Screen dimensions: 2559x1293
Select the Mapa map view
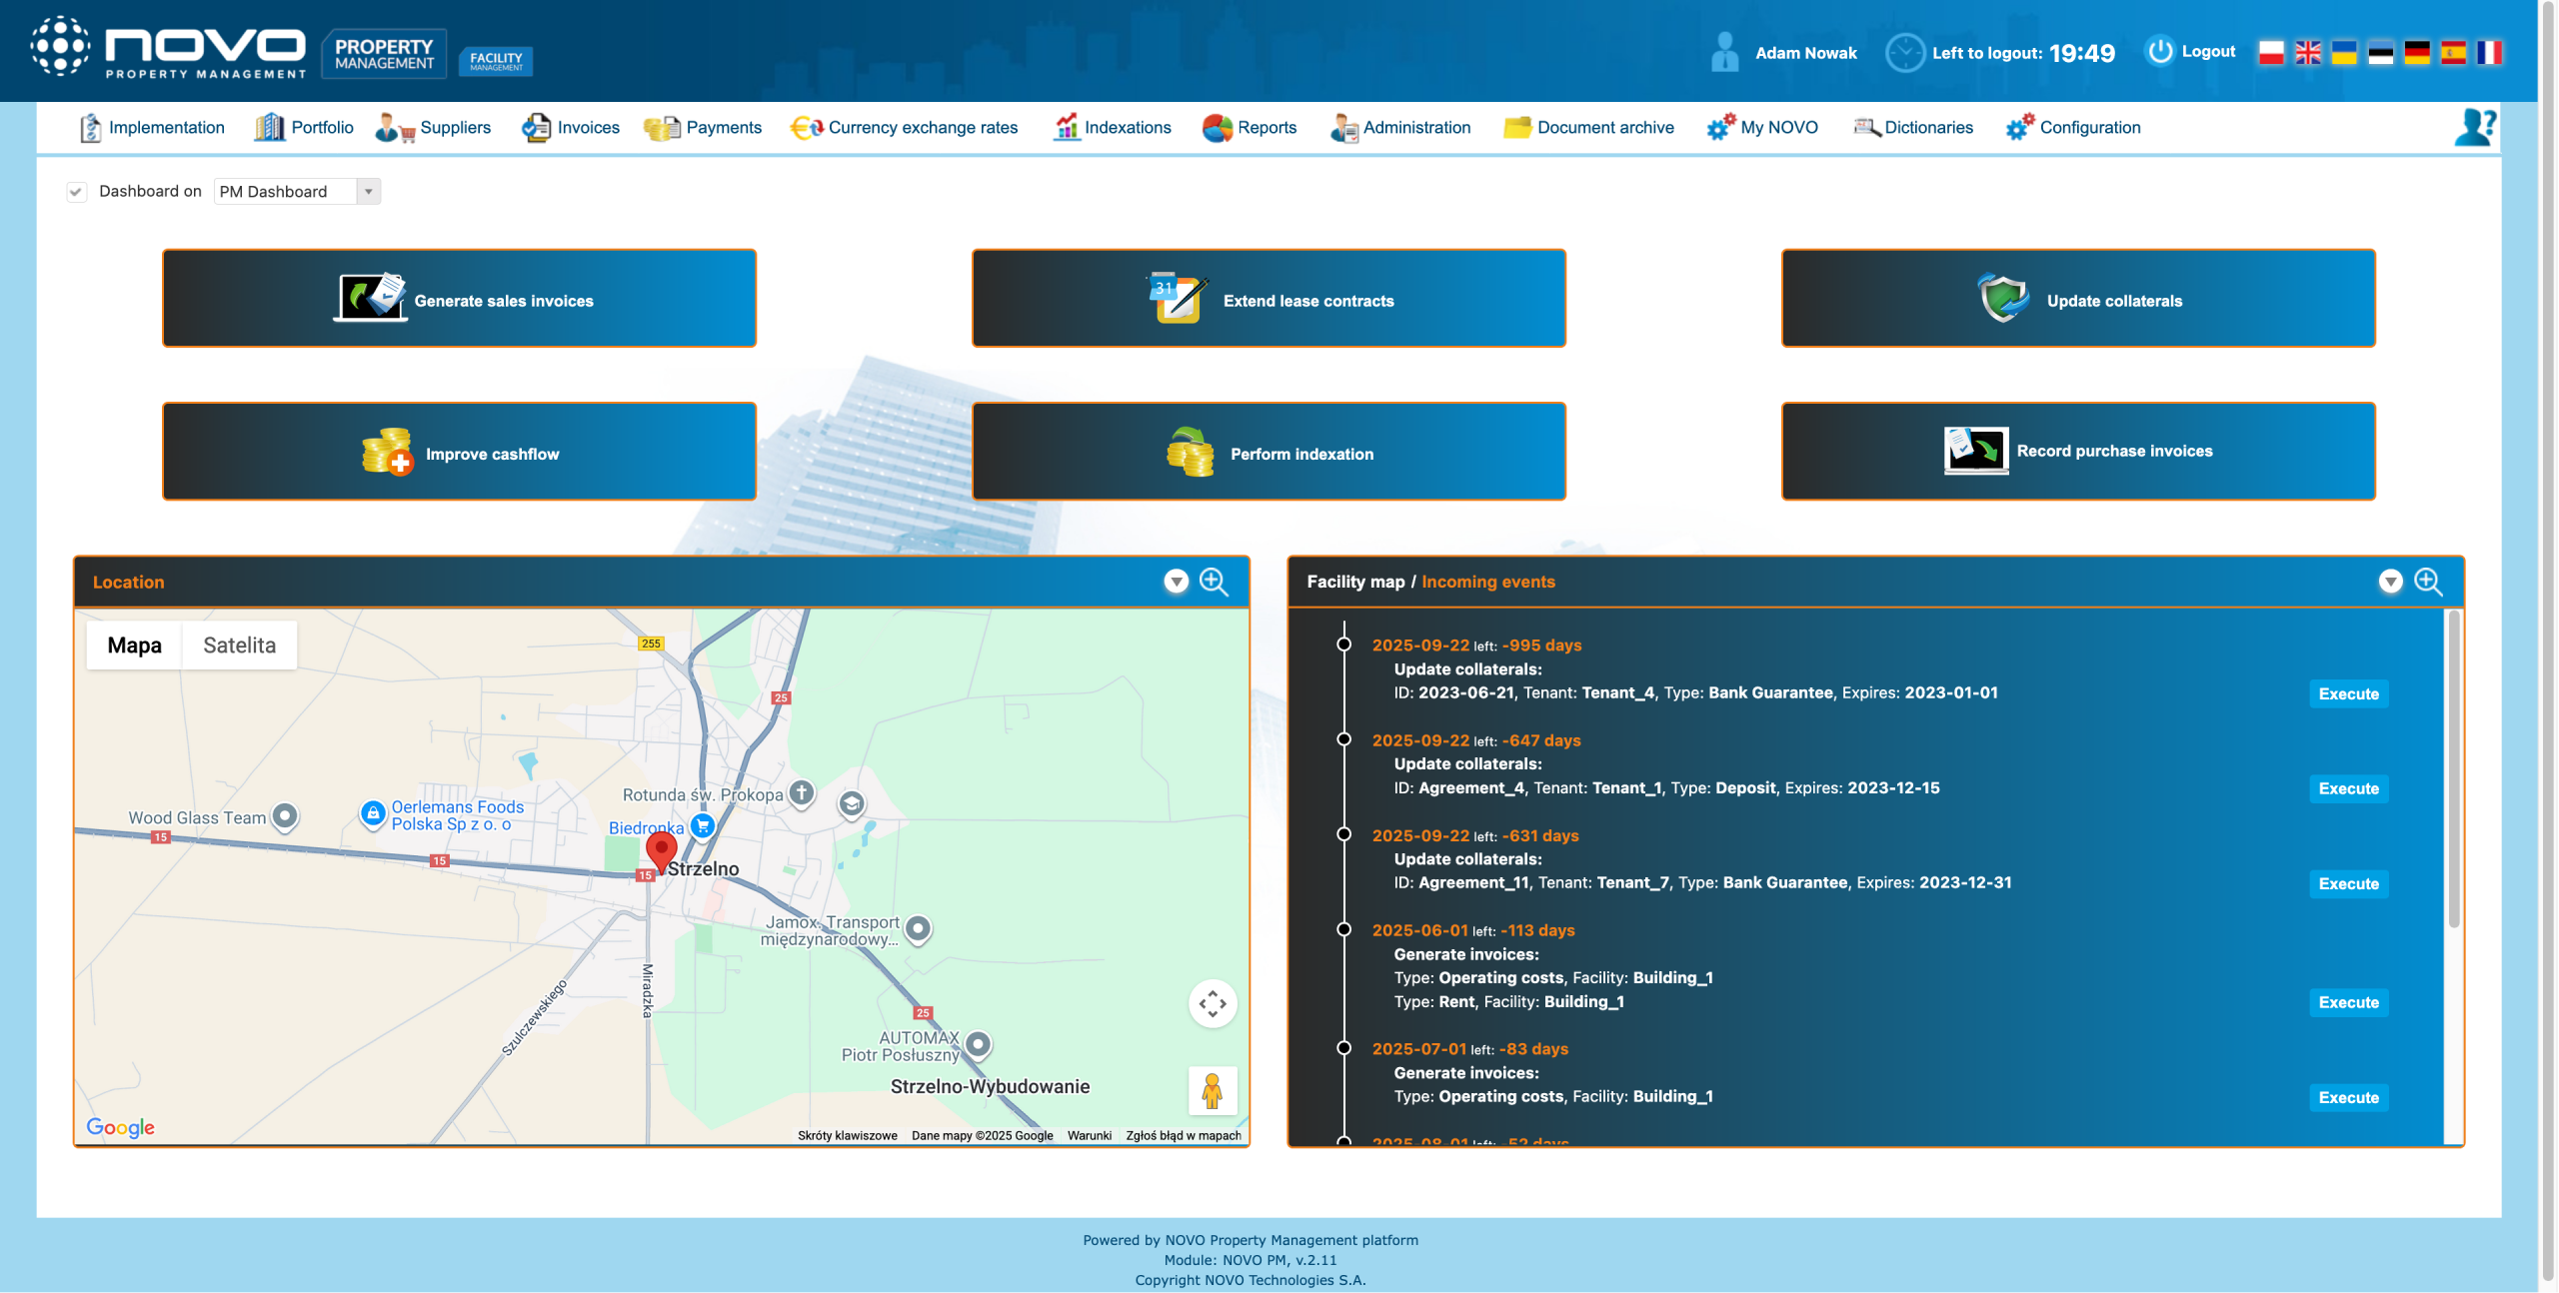tap(134, 646)
